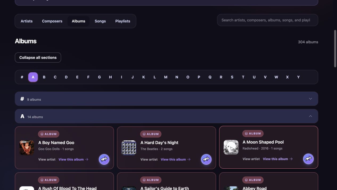
Task: Switch to the Composers tab
Action: point(52,21)
